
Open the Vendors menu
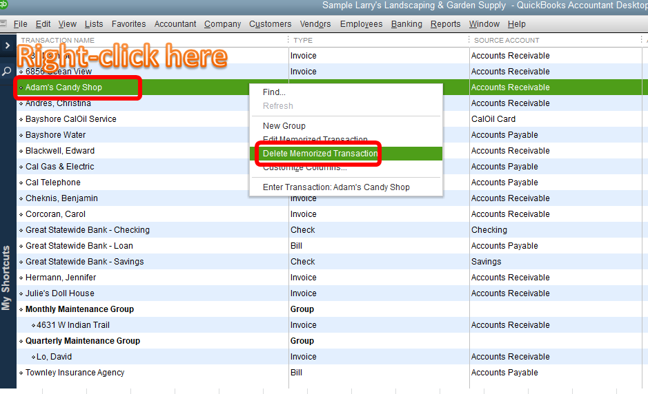(315, 24)
